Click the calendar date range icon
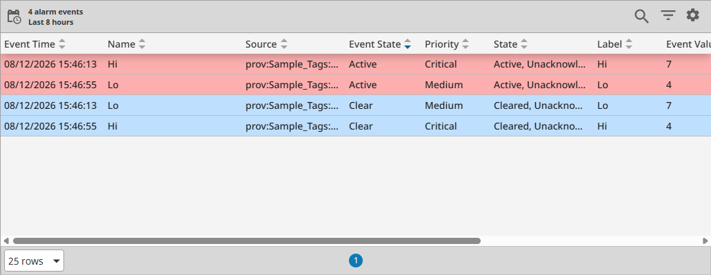Image resolution: width=711 pixels, height=275 pixels. pyautogui.click(x=14, y=17)
